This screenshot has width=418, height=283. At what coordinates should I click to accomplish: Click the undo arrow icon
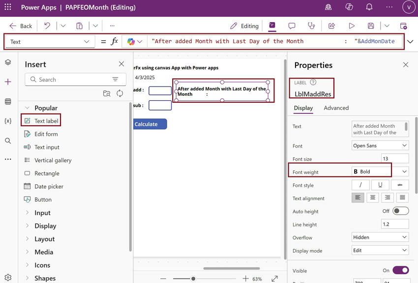[47, 26]
